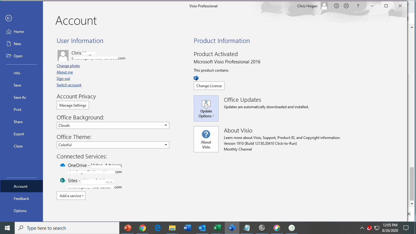Select the Account tab in sidebar

[21, 186]
